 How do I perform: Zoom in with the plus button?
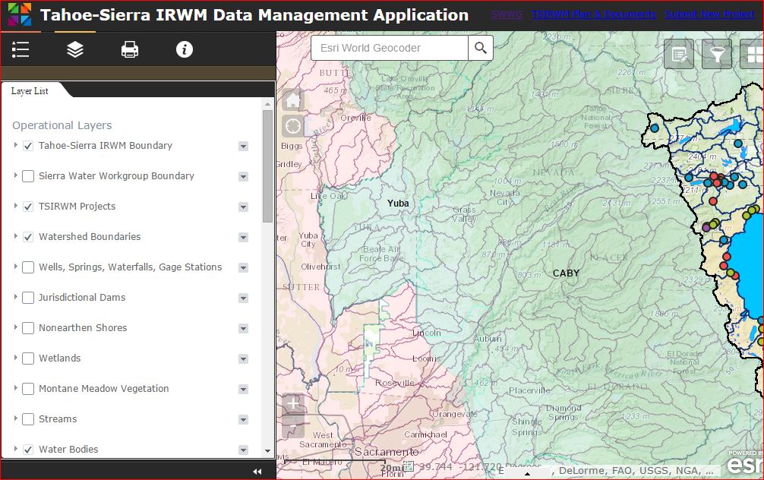tap(293, 403)
